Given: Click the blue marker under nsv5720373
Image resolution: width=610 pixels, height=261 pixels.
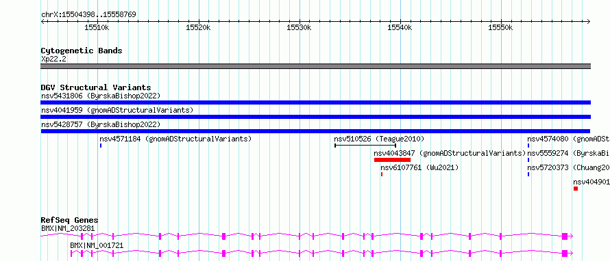Looking at the screenshot, I should coord(528,174).
